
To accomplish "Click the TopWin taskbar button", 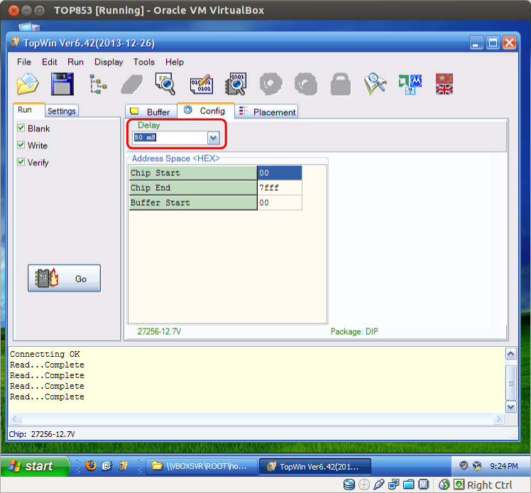I will tap(314, 467).
